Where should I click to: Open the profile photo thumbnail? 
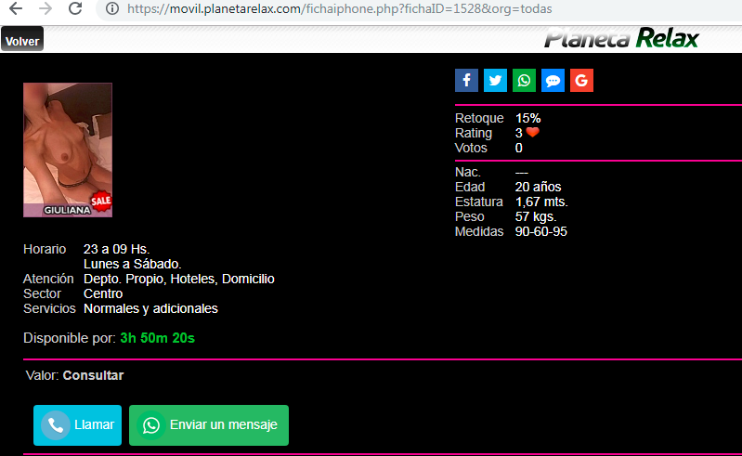67,149
